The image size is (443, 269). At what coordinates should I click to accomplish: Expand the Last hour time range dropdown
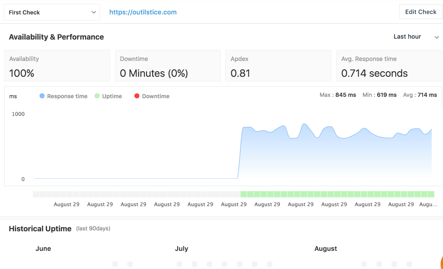click(416, 37)
